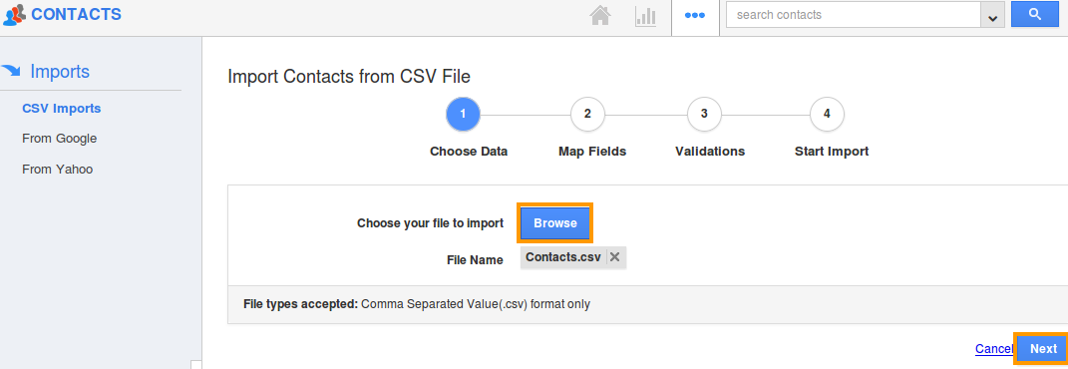
Task: Focus the search contacts input field
Action: (x=854, y=15)
